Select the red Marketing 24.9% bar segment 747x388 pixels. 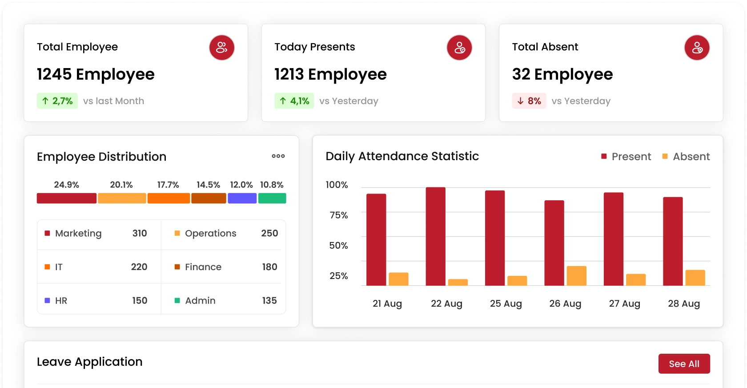pos(67,198)
